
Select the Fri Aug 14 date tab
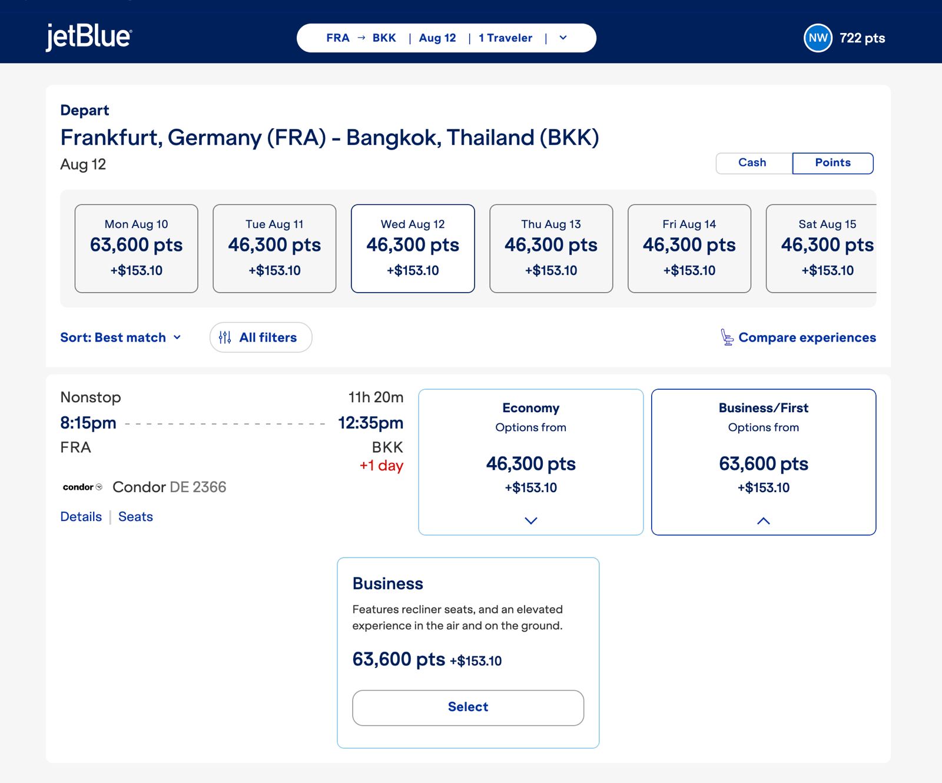(x=689, y=248)
